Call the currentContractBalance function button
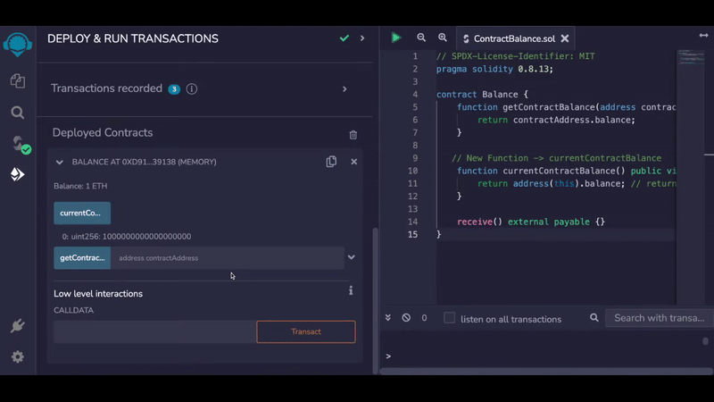Viewport: 714px width, 402px height. coord(81,214)
